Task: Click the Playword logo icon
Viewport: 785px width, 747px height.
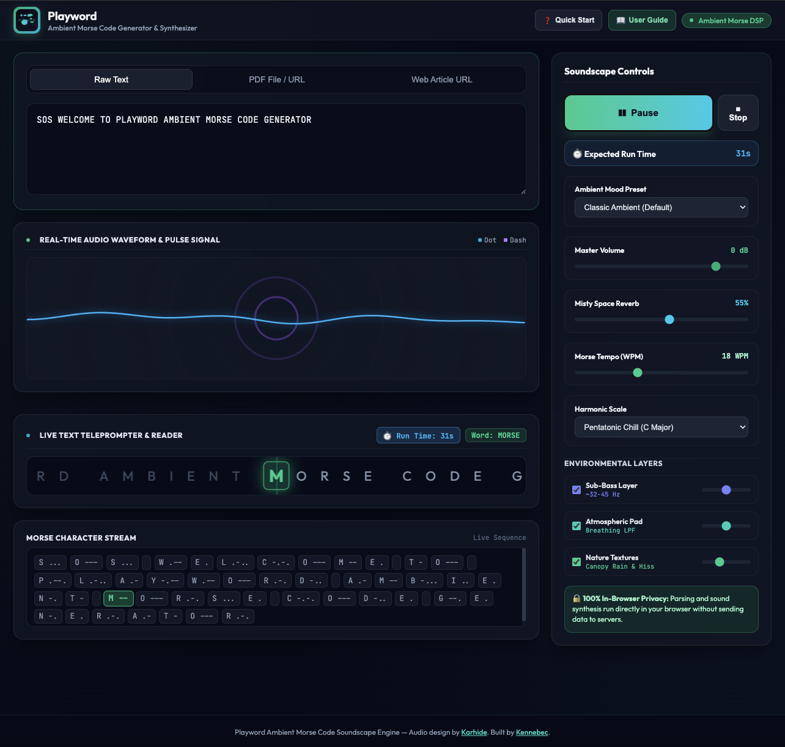Action: (x=27, y=20)
